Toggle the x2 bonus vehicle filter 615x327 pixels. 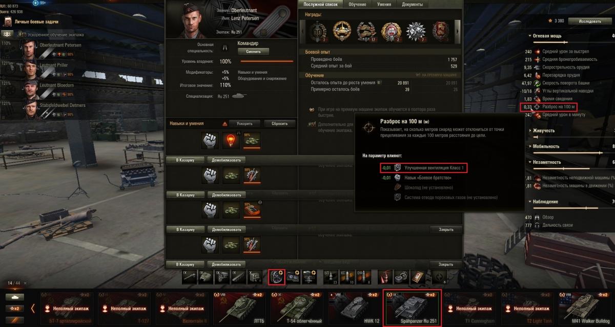(x=15, y=308)
